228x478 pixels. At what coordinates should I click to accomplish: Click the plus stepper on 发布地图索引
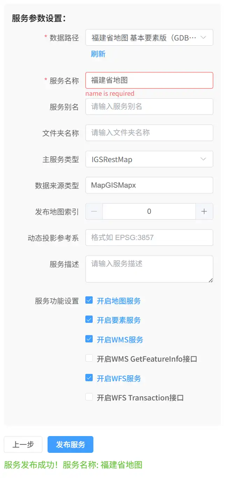tap(205, 211)
